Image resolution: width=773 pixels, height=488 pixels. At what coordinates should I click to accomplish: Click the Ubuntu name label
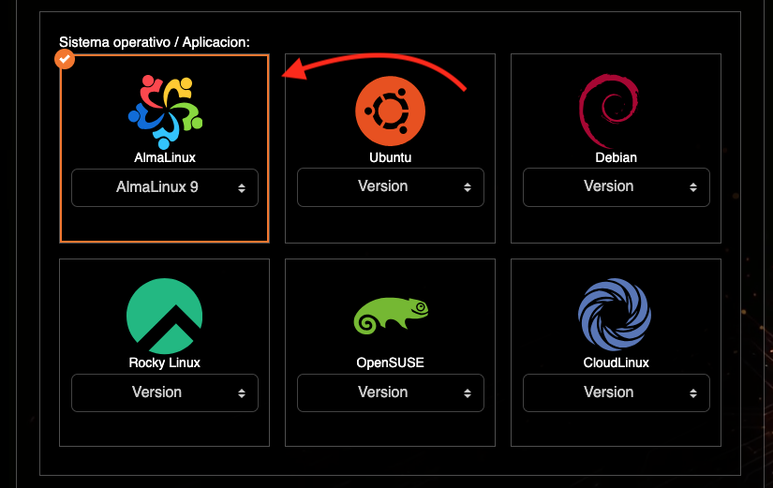(391, 157)
